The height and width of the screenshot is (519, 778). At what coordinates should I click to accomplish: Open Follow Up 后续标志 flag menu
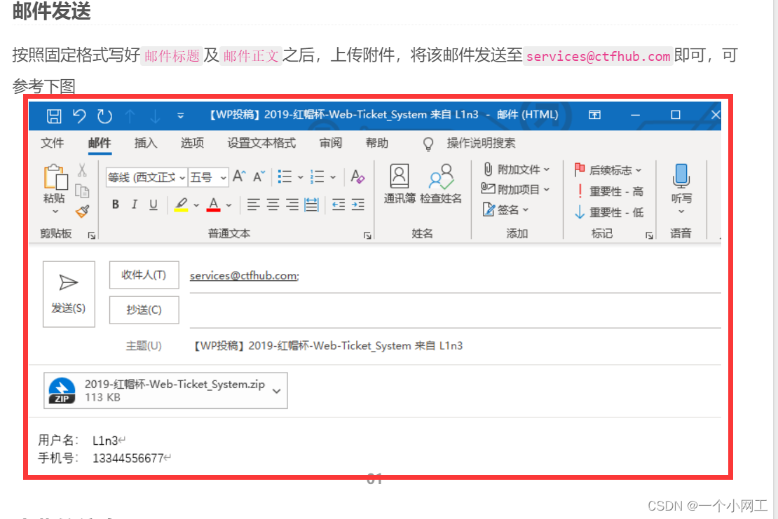click(x=608, y=170)
